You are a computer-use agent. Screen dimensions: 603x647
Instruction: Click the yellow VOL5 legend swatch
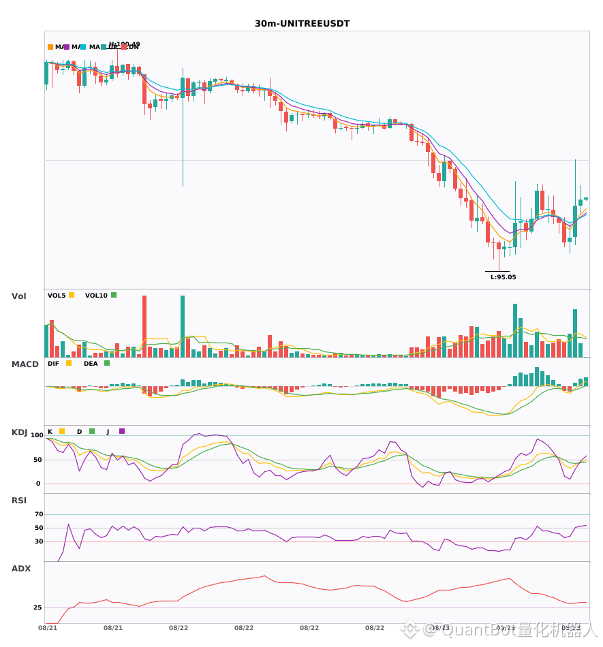coord(72,295)
